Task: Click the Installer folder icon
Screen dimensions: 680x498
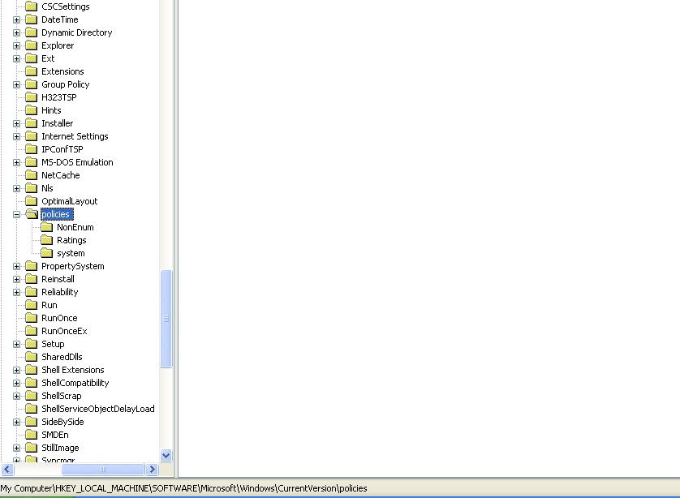Action: [31, 123]
